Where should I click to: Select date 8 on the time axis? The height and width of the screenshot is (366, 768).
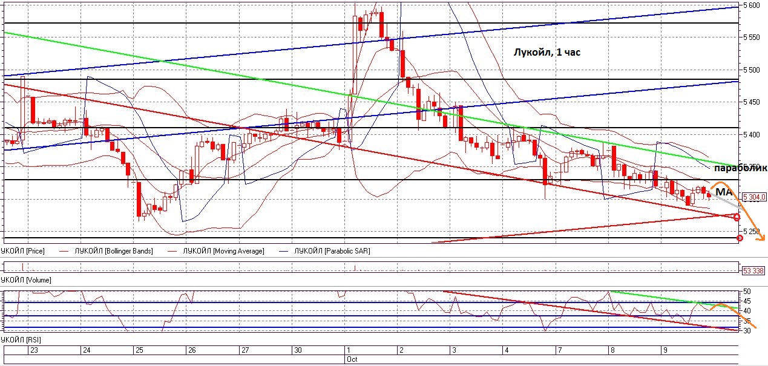point(611,350)
